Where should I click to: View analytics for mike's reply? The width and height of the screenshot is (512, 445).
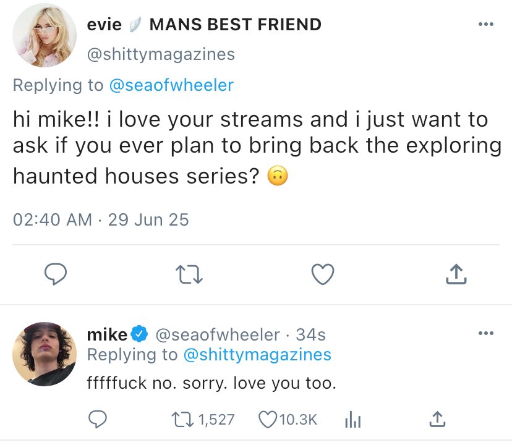351,419
